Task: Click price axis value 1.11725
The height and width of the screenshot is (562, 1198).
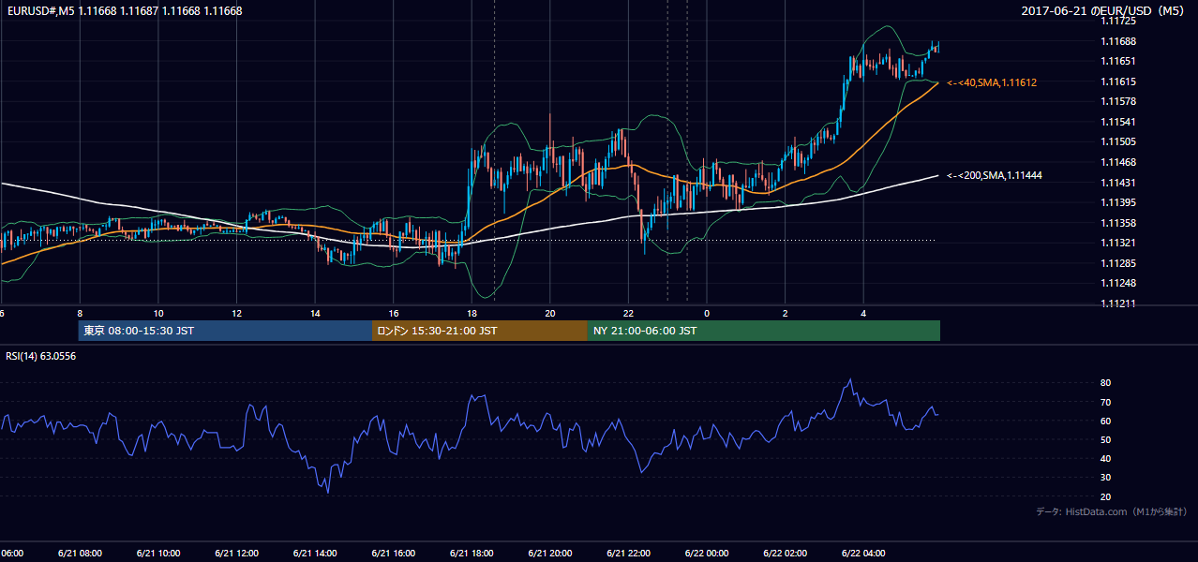Action: [x=1118, y=21]
